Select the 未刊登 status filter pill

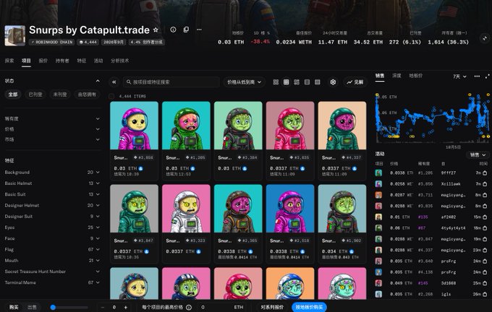coord(60,95)
